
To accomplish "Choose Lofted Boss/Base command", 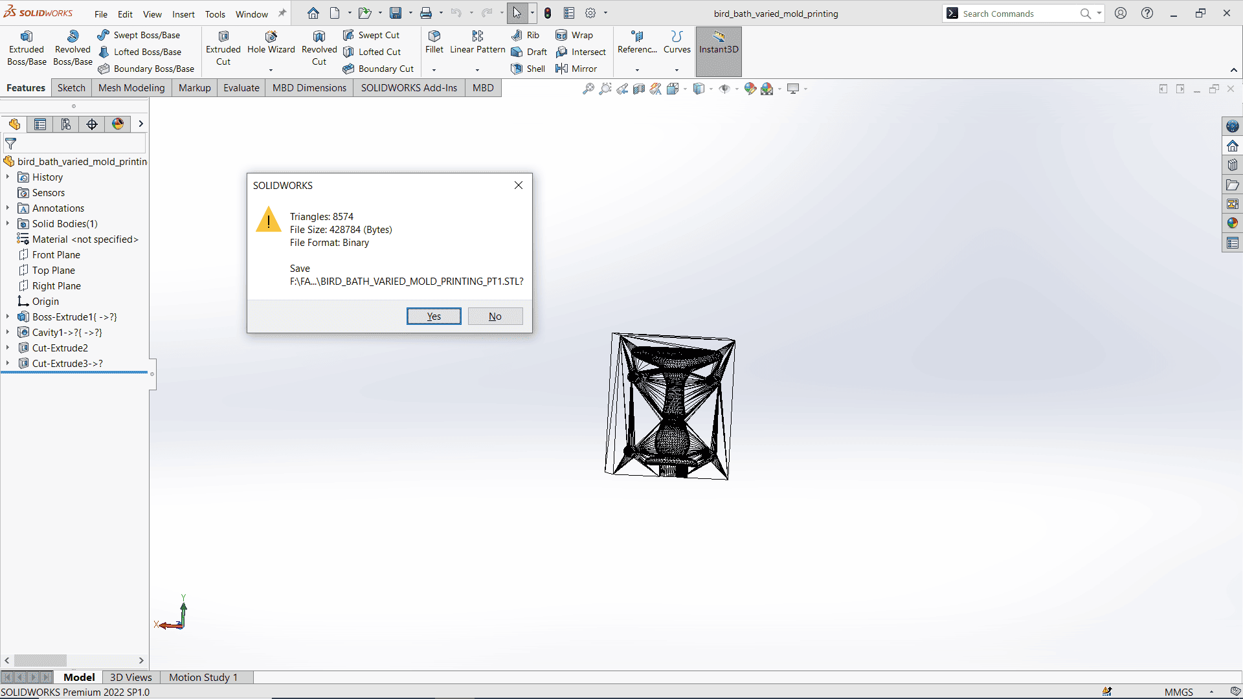I will point(140,52).
